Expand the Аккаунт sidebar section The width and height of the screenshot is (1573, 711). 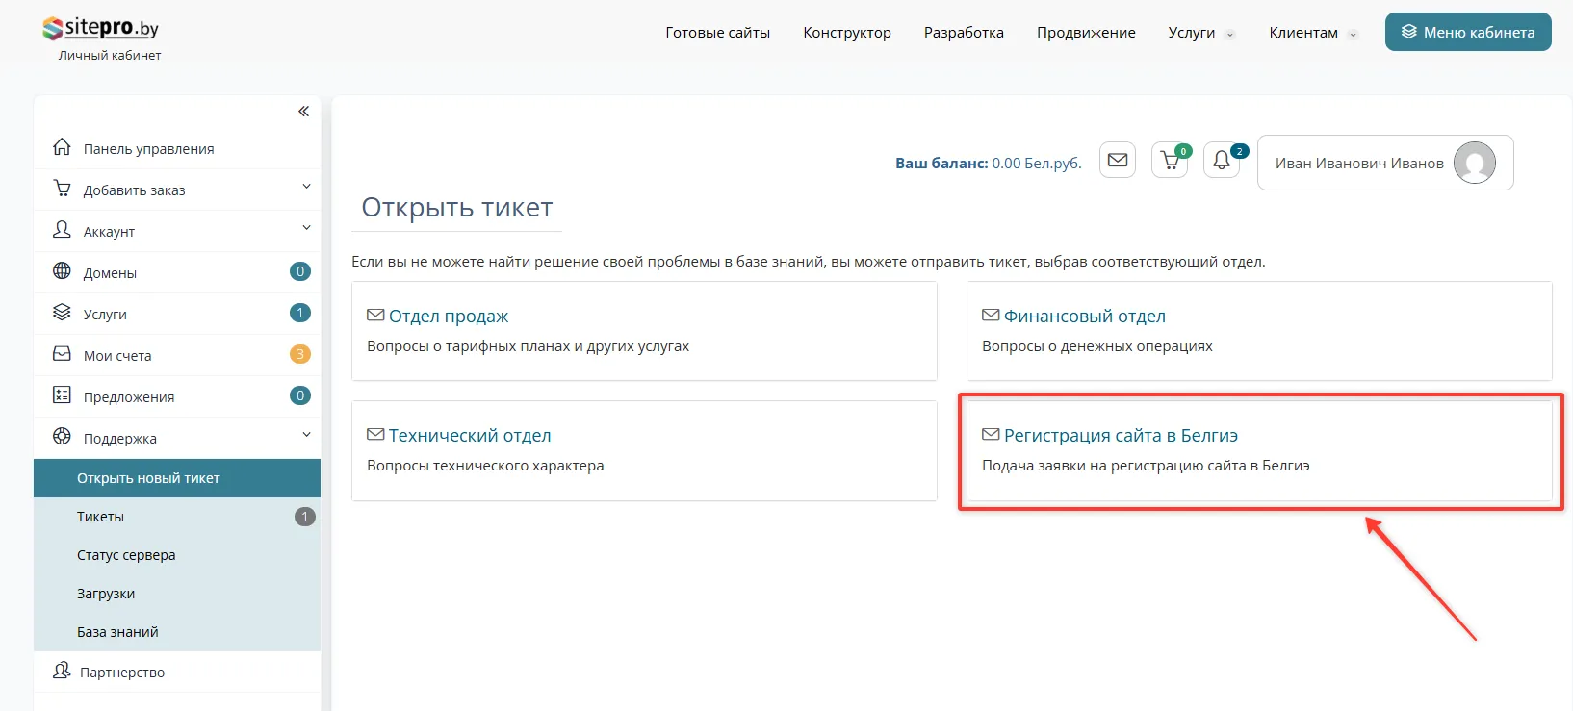pyautogui.click(x=306, y=228)
